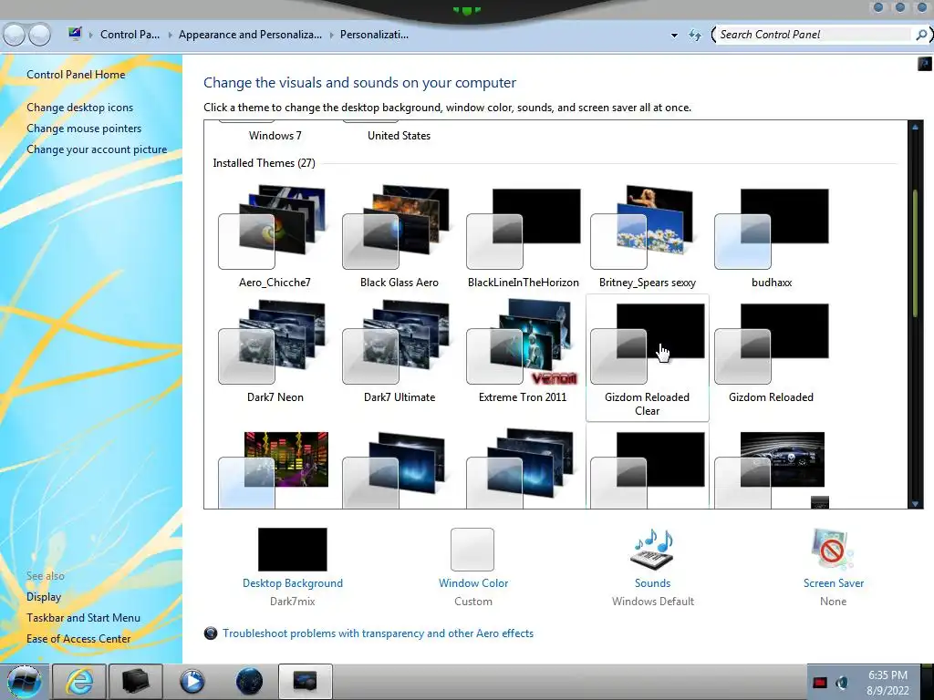Click the volume speaker tray icon

coord(842,683)
